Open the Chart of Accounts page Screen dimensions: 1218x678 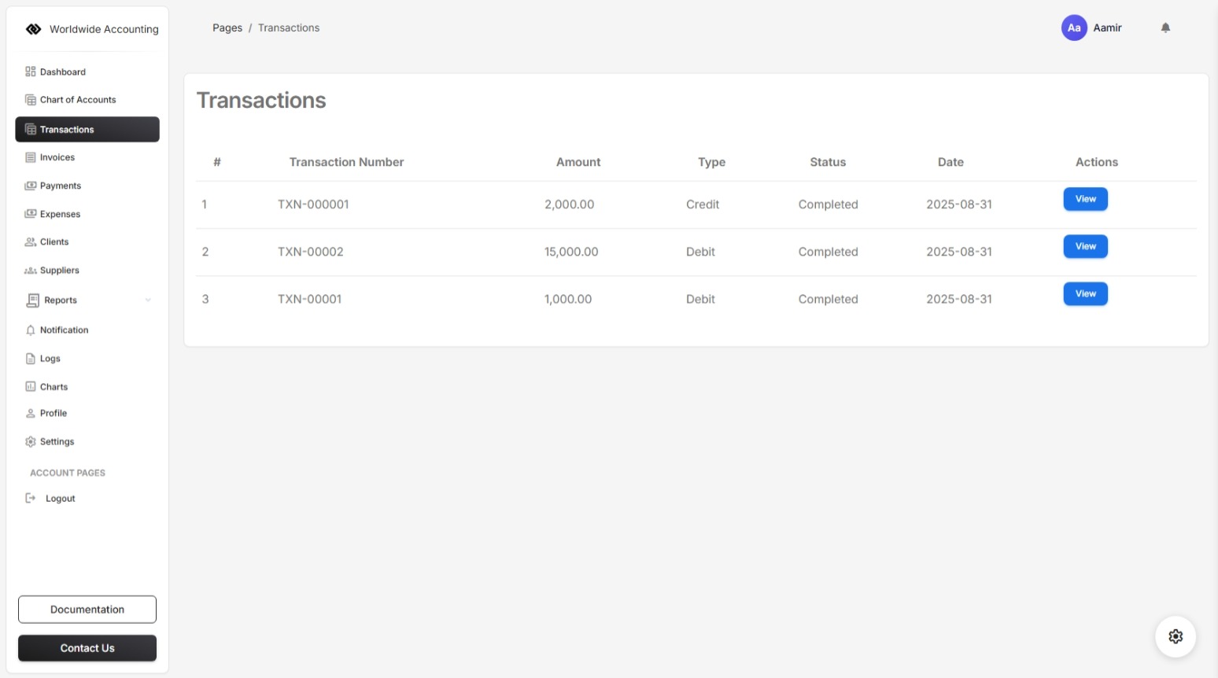pyautogui.click(x=78, y=100)
